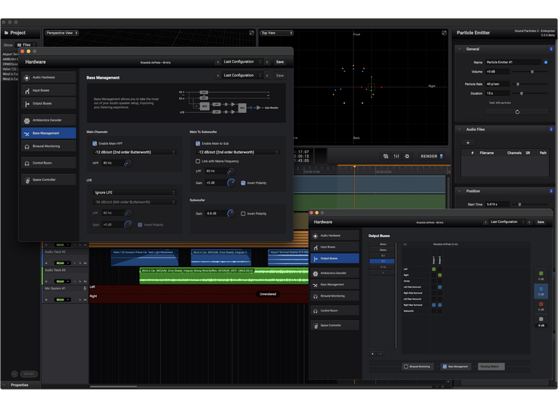Click the add audio file plus button
The image size is (558, 402).
click(468, 142)
